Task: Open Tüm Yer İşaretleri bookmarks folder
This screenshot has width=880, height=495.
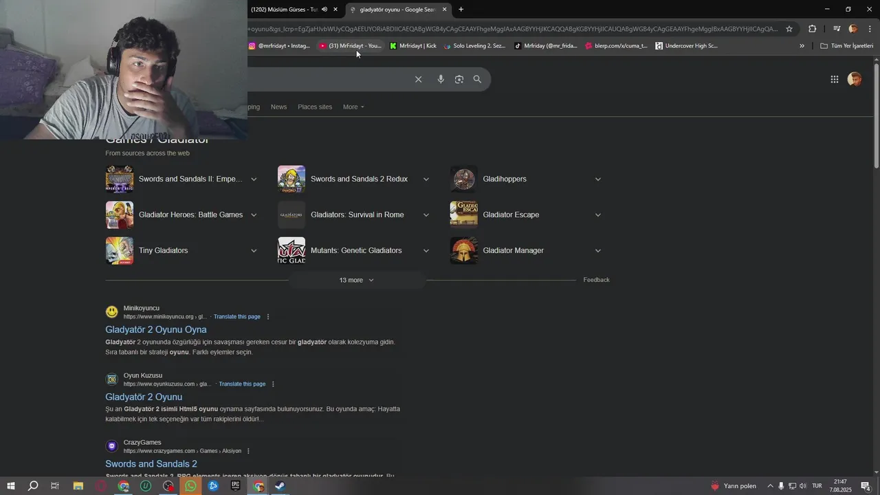Action: pyautogui.click(x=846, y=46)
